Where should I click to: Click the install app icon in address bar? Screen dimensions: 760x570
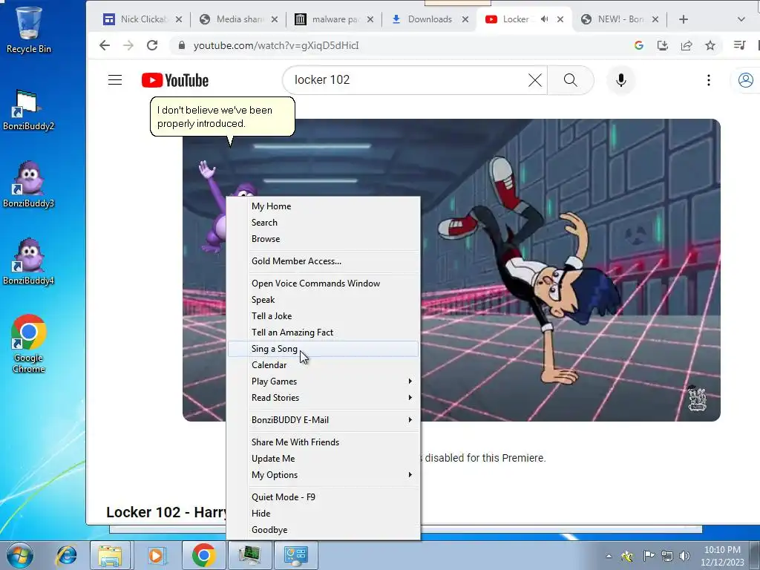click(663, 45)
